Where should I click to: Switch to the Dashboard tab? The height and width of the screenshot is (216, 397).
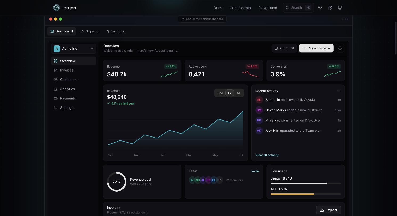click(62, 31)
